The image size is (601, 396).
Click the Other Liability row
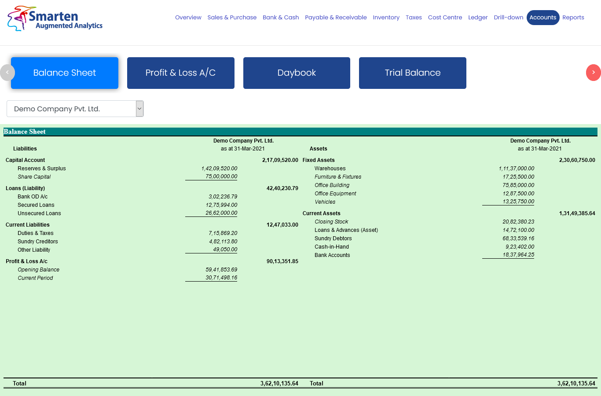34,250
